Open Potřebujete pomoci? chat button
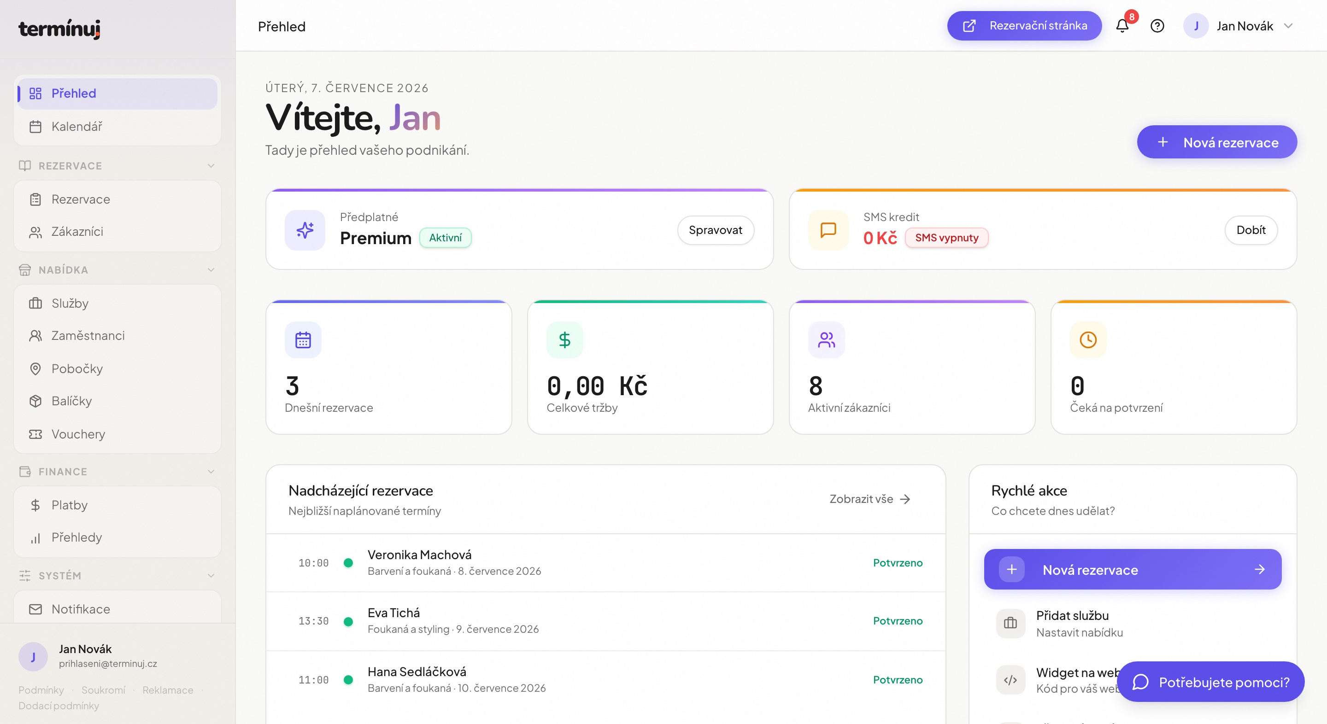Screen dimensions: 1327x724 tap(1210, 682)
